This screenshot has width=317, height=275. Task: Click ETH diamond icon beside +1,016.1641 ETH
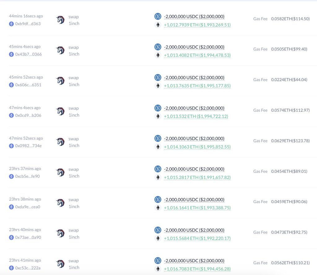[x=158, y=208]
